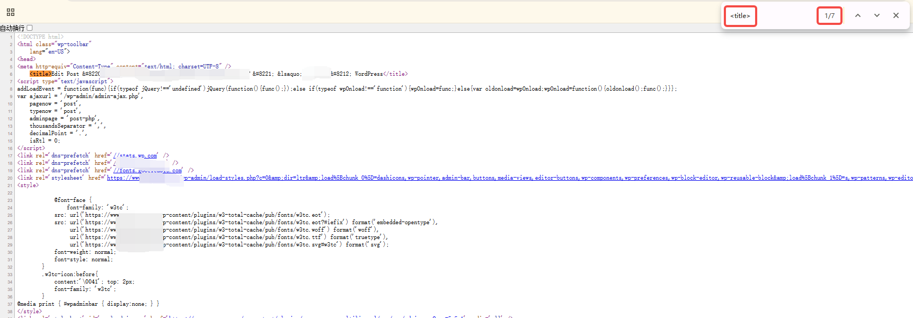Viewport: 913px width, 318px height.
Task: Go to next search match with down arrow
Action: tap(876, 16)
